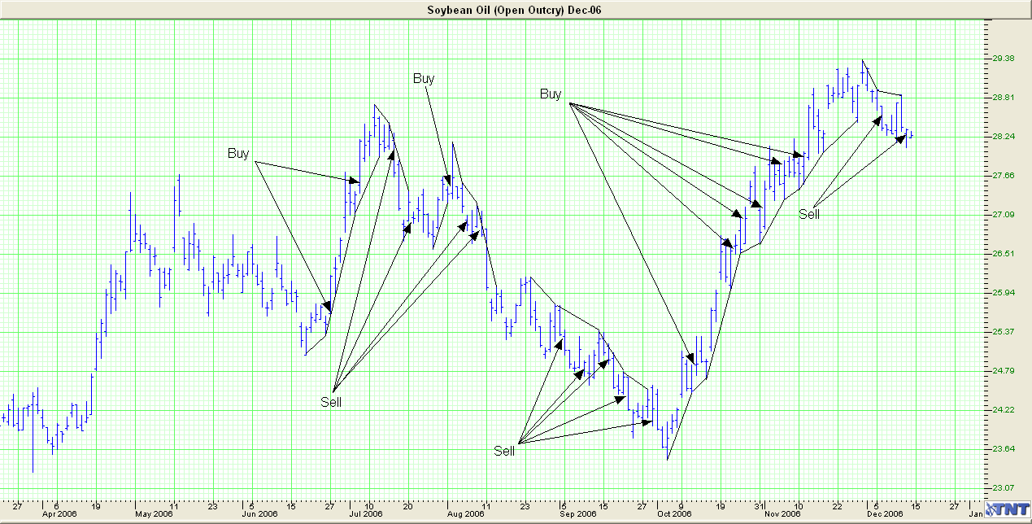
Task: Choose the 25.37 price axis label
Action: point(1003,332)
